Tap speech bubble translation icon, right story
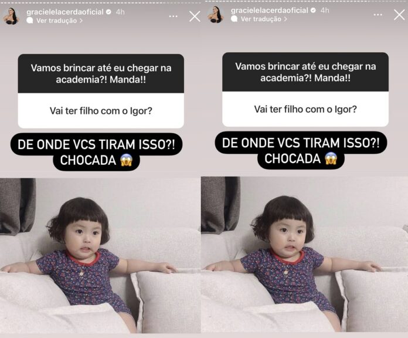 (234, 19)
